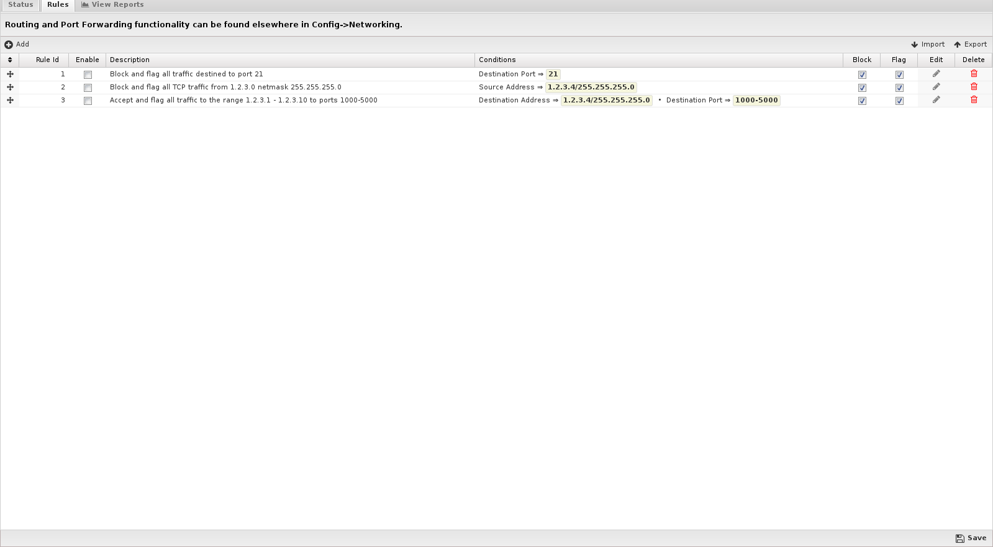
Task: Click the drag handle for rule 2
Action: pos(10,87)
